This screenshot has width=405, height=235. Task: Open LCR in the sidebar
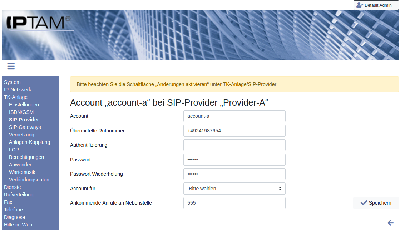coord(14,150)
